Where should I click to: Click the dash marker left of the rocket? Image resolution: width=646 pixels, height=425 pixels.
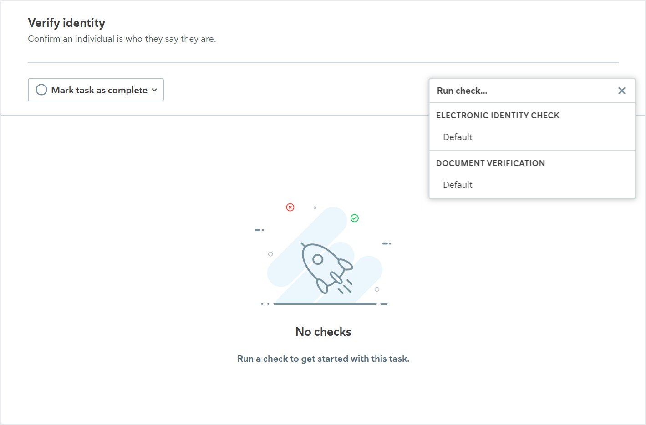click(x=259, y=230)
